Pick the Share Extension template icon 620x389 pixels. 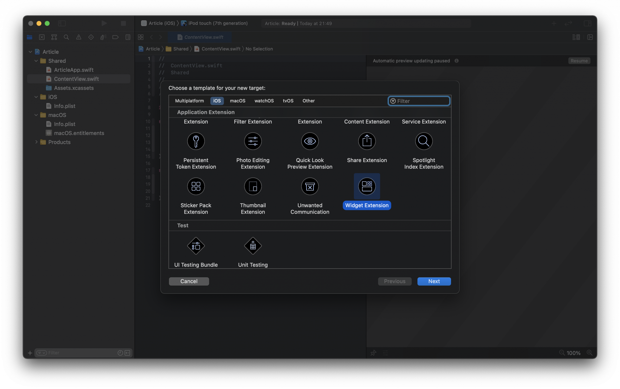pos(367,141)
